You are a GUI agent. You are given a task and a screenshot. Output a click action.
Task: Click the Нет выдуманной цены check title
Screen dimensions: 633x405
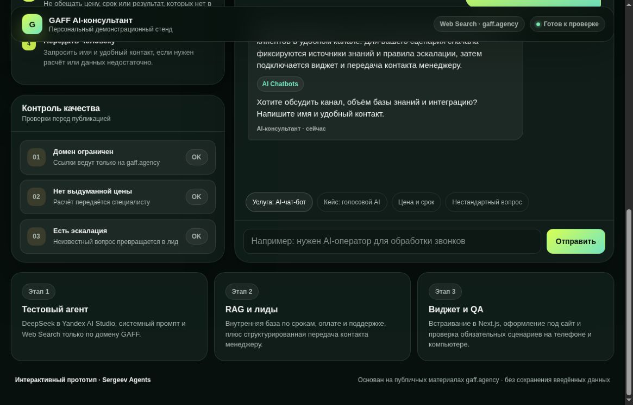[x=92, y=191]
